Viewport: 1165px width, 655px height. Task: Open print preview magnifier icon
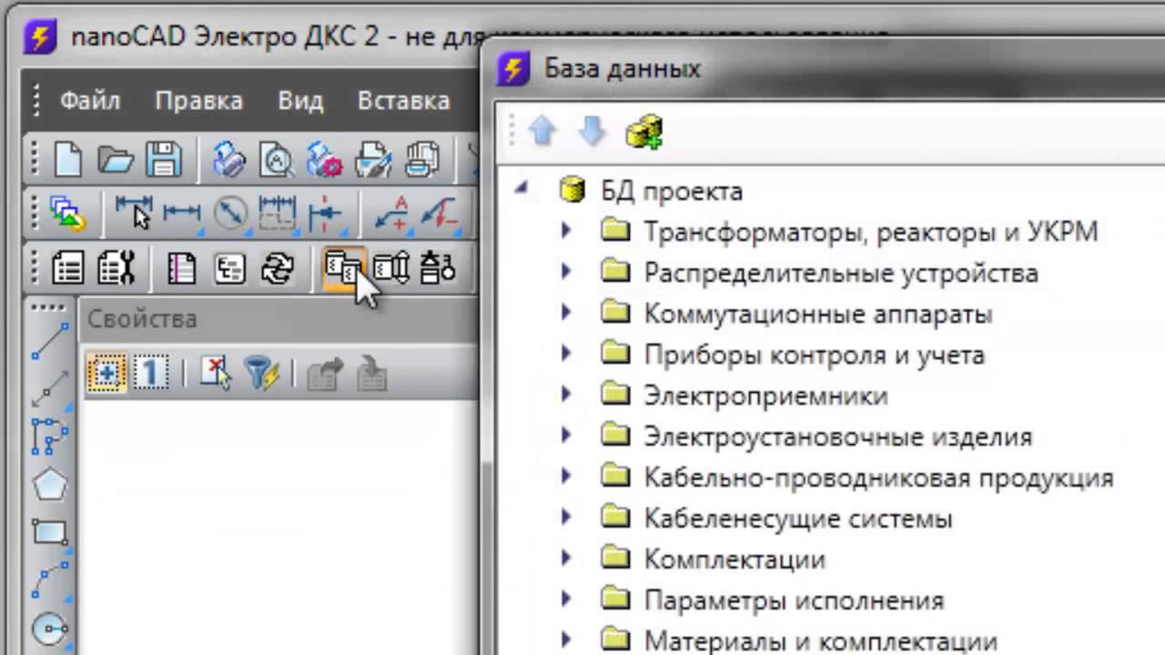point(276,159)
